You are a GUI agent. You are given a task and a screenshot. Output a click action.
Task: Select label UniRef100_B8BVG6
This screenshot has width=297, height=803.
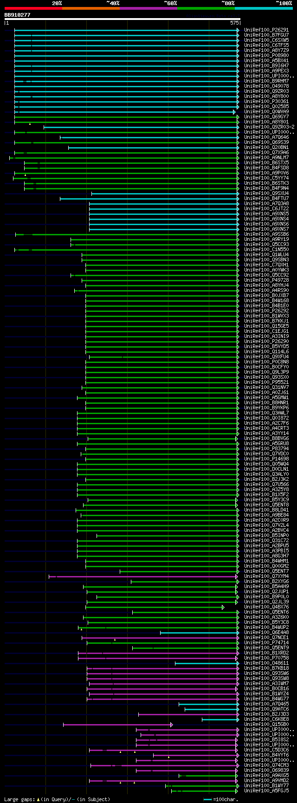[266, 439]
